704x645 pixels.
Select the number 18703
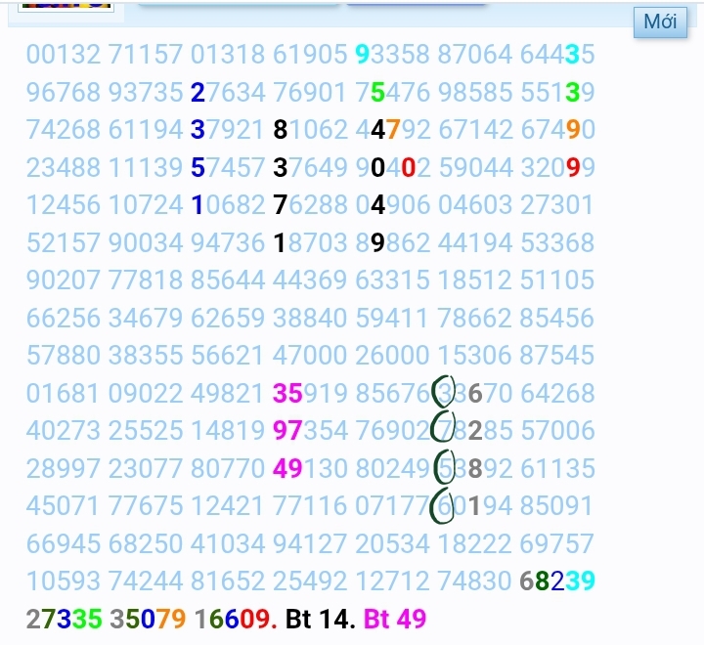(x=310, y=242)
